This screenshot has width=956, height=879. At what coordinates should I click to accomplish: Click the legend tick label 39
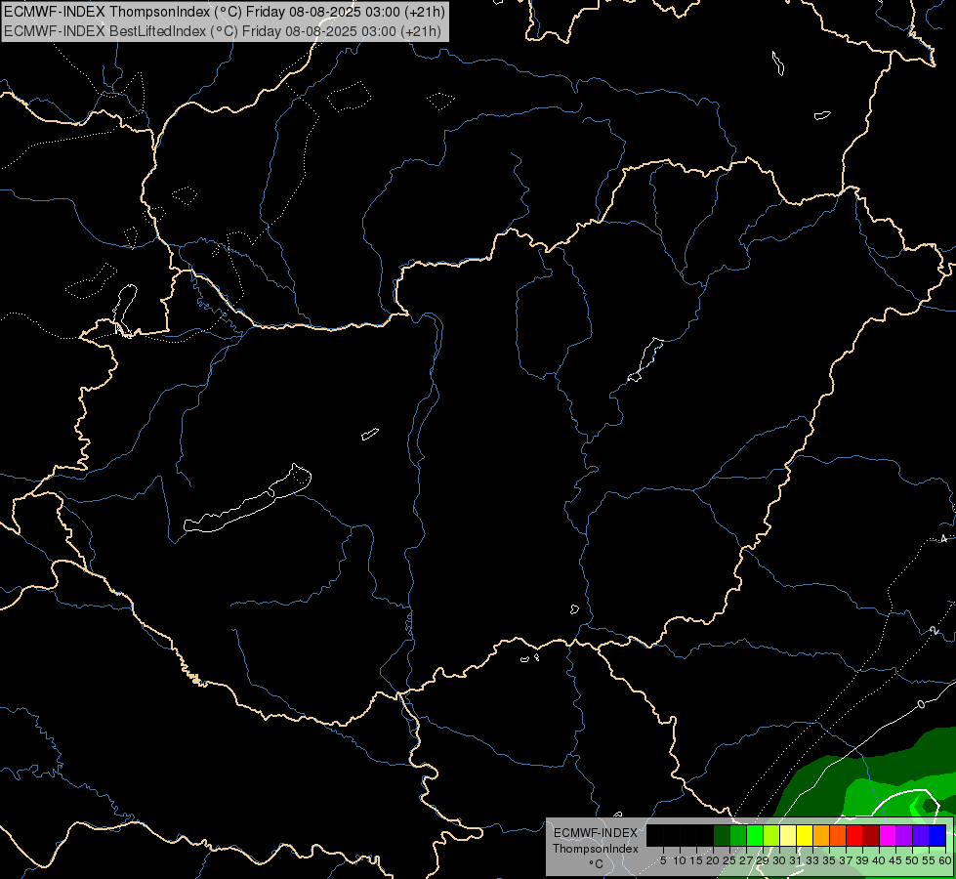[x=861, y=860]
